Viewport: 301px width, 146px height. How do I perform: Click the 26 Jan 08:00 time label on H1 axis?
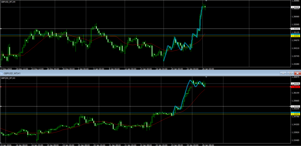pos(208,145)
